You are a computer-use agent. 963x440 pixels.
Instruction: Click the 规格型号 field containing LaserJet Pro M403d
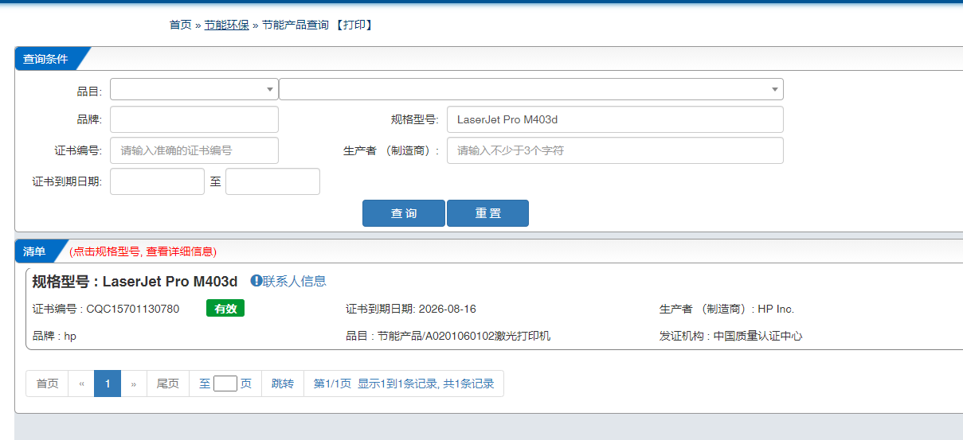615,119
